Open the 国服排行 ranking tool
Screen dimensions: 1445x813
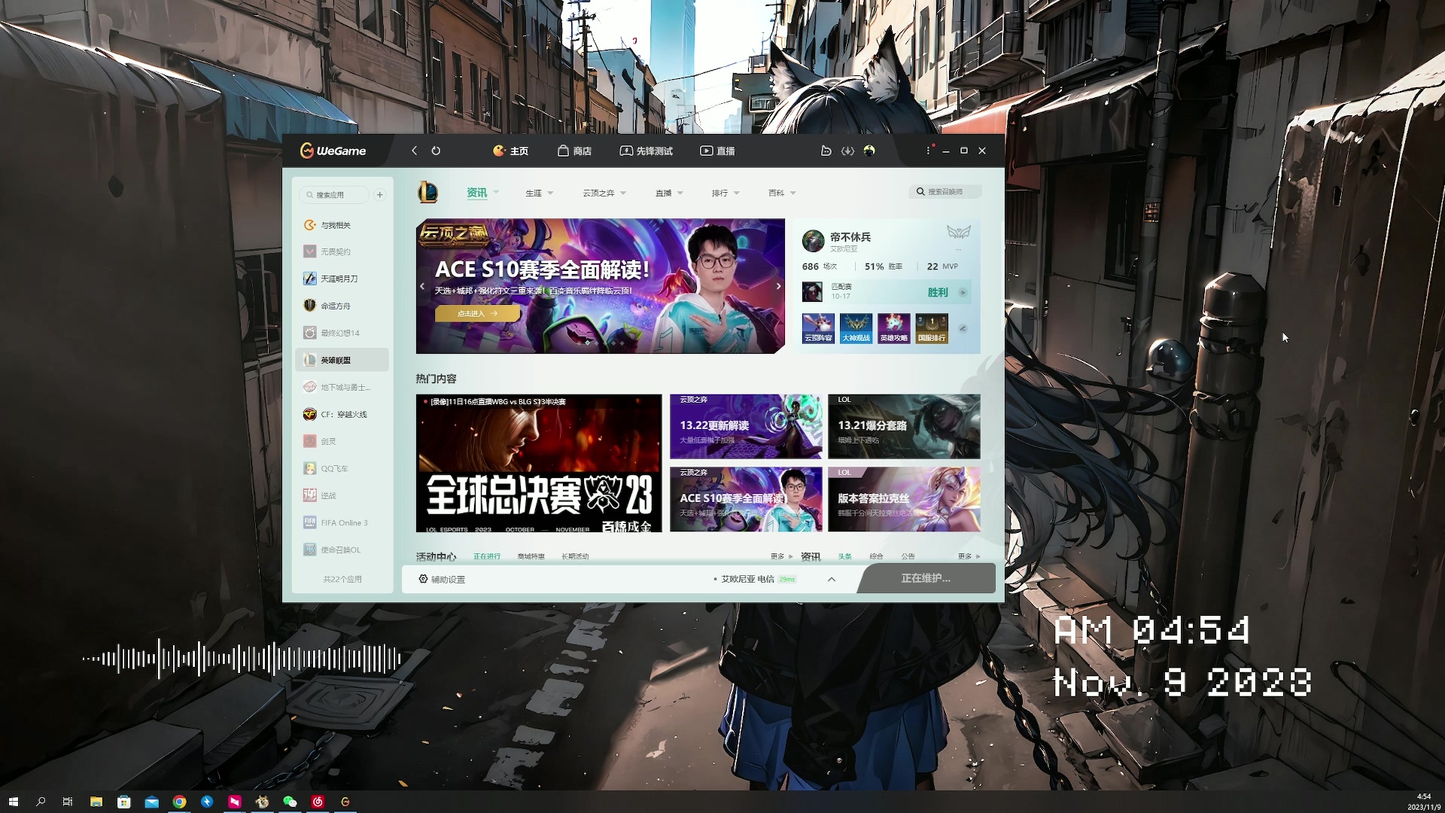tap(931, 328)
